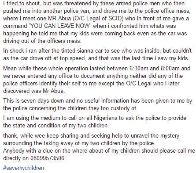Click the words "discovered was Mr Abua."
Viewport: 196px width, 173px height.
tap(34, 91)
